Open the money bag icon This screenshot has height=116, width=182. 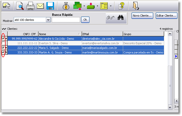[66, 6]
